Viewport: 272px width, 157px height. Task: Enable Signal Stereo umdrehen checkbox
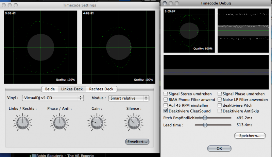(x=166, y=94)
